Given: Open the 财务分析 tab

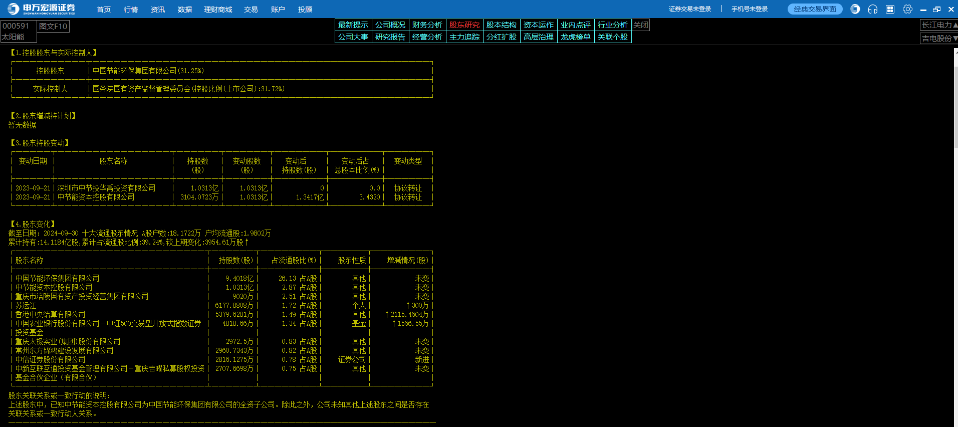Looking at the screenshot, I should tap(427, 25).
